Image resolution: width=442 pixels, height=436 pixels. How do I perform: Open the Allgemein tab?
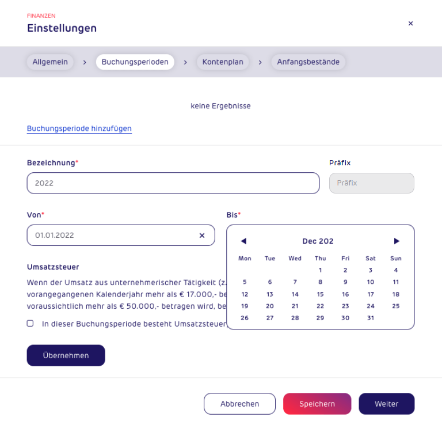tap(50, 62)
